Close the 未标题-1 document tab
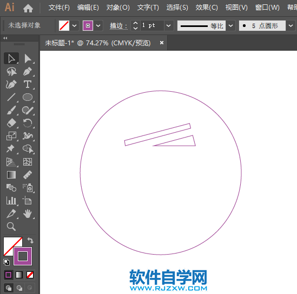Viewport: 297px width, 294px height. 162,43
